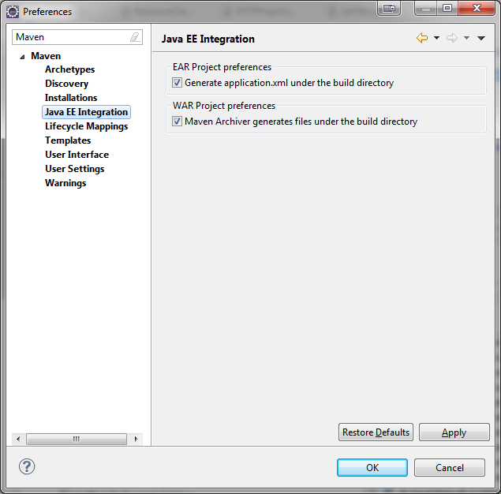The height and width of the screenshot is (494, 501).
Task: Maximize the Preferences window
Action: pos(447,8)
